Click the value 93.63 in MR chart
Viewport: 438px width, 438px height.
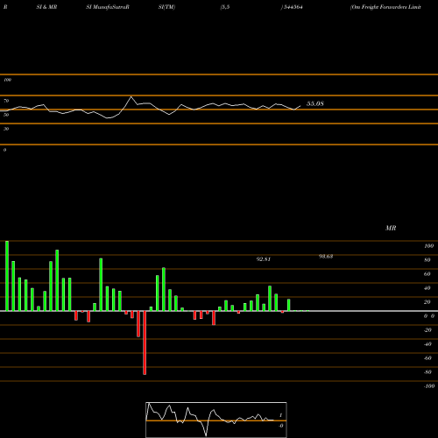(x=326, y=257)
